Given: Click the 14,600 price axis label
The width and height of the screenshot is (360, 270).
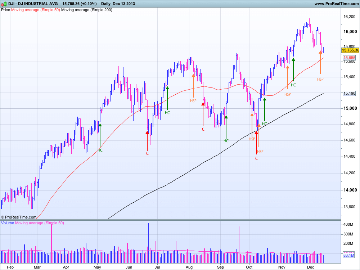Looking at the screenshot, I should (349, 140).
